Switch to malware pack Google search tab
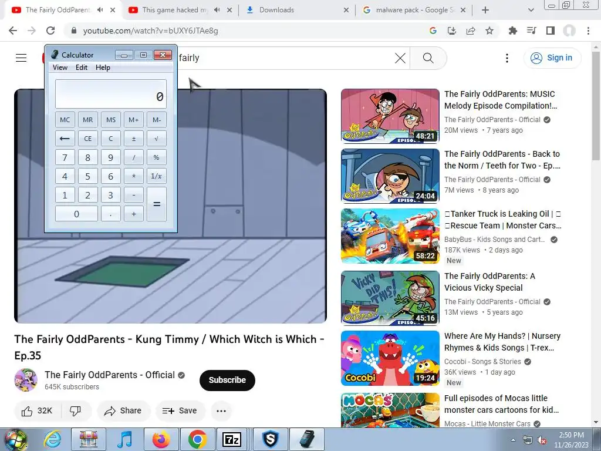Image resolution: width=601 pixels, height=451 pixels. 414,10
